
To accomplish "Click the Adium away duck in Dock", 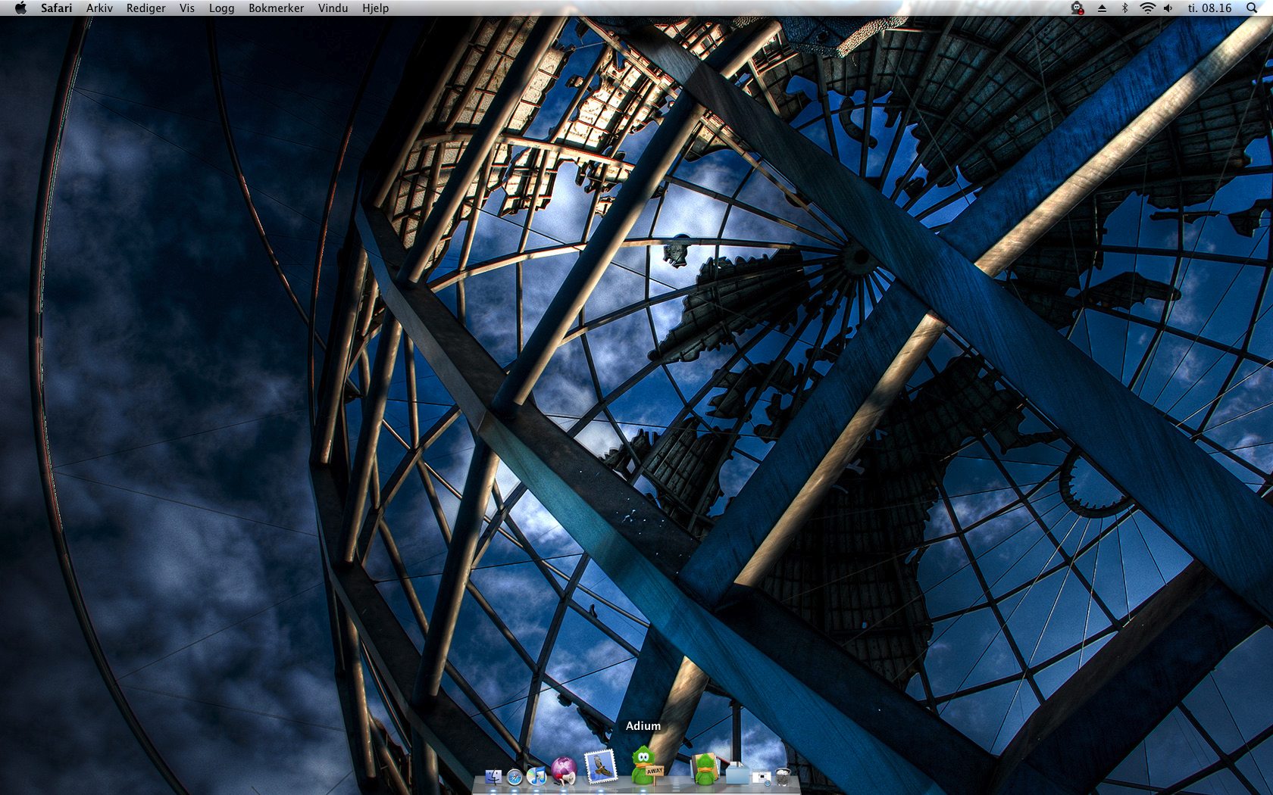I will (646, 765).
